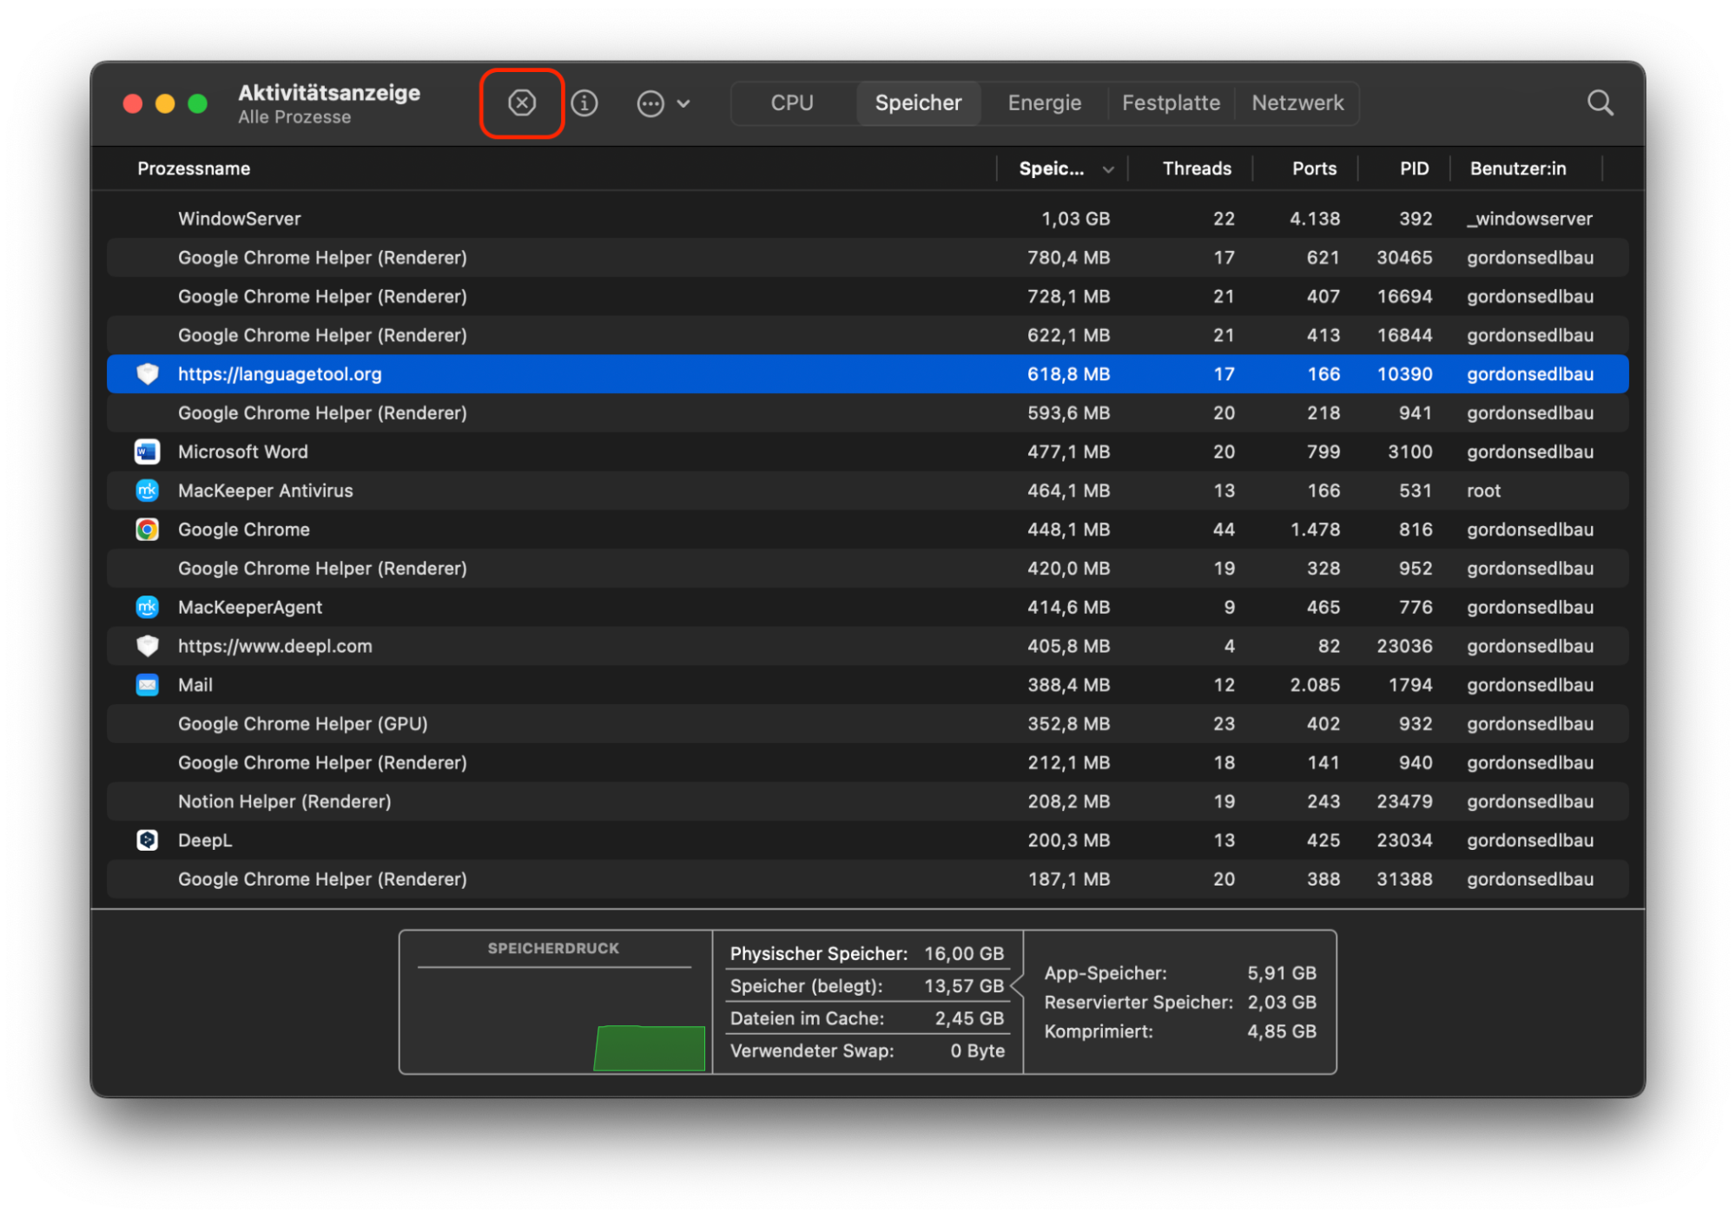Switch to the Energie tab
The height and width of the screenshot is (1218, 1736).
(1043, 102)
